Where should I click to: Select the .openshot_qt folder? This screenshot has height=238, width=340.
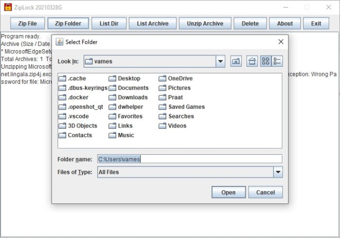pos(81,107)
